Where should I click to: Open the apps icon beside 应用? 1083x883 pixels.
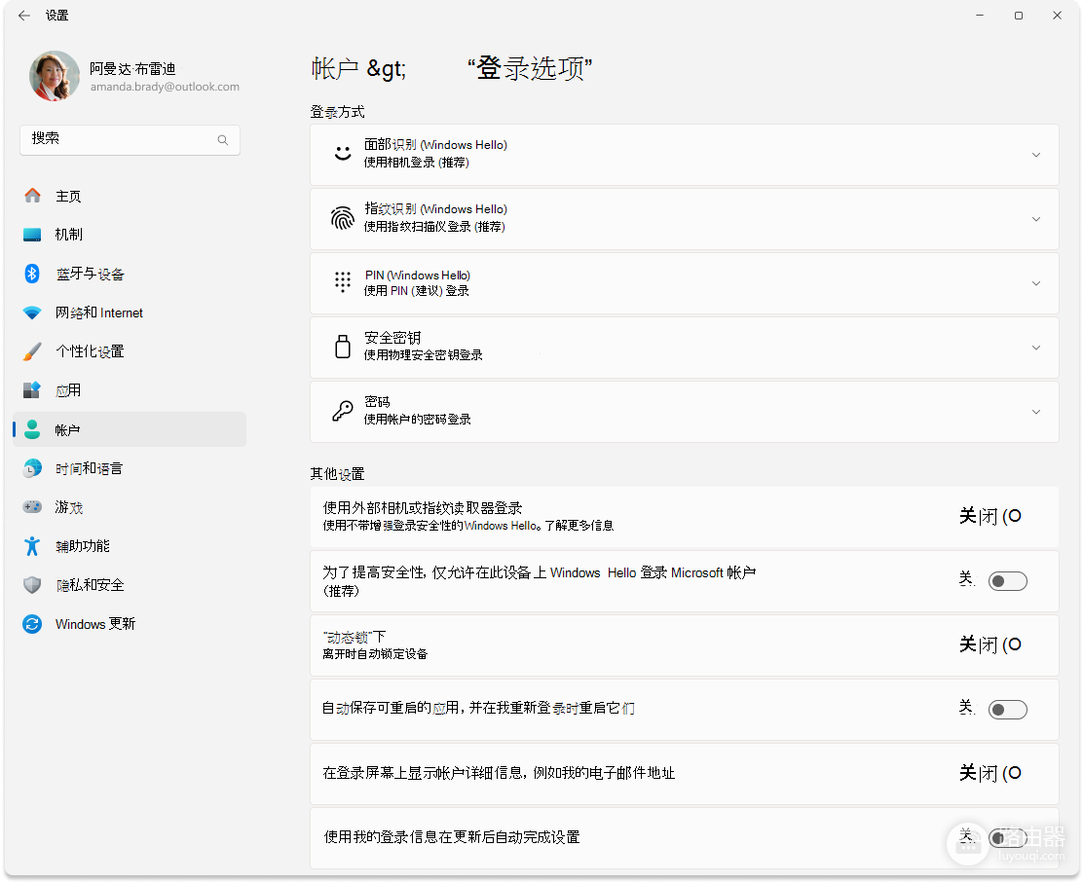click(x=32, y=390)
